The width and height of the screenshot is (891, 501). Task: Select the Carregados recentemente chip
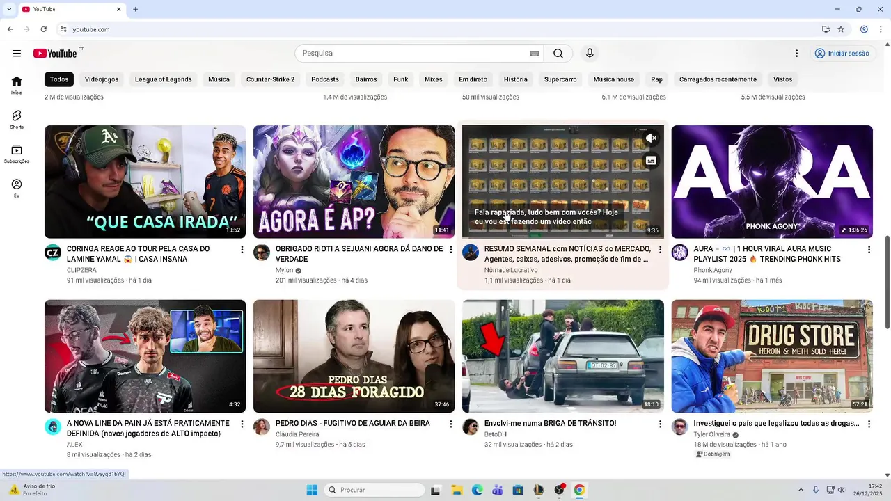(x=718, y=79)
